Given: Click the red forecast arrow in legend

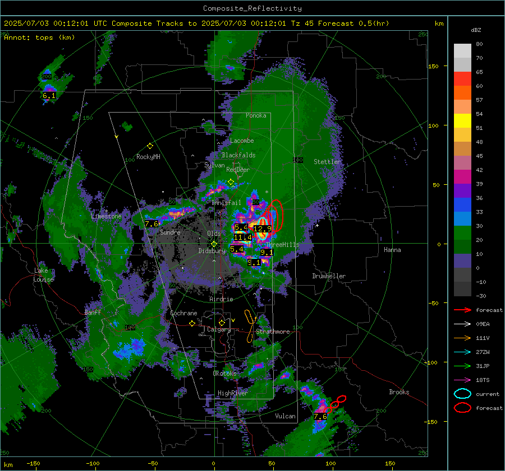Looking at the screenshot, I should coord(462,310).
